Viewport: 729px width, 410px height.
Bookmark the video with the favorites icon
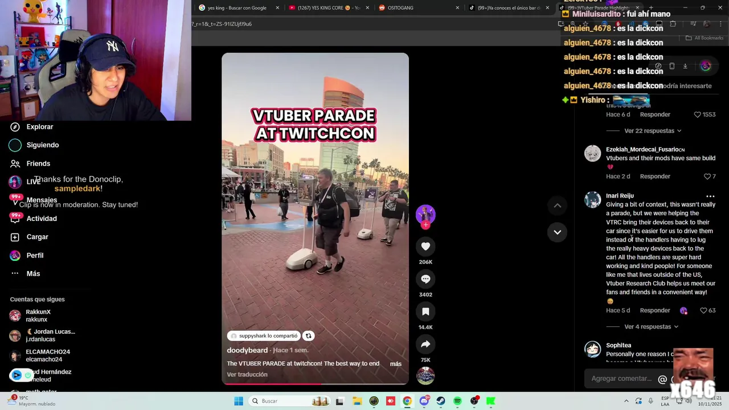point(425,311)
